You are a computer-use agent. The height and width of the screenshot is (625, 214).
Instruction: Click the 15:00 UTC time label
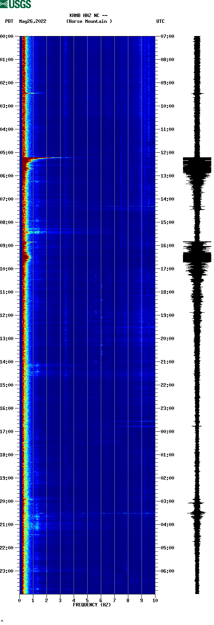point(167,222)
